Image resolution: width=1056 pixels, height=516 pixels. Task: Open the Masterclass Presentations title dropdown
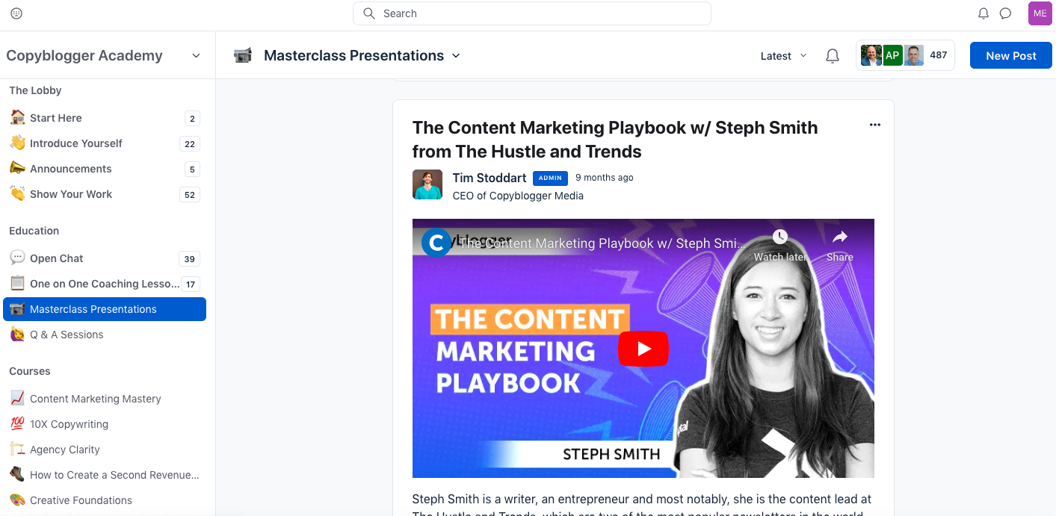click(x=456, y=56)
